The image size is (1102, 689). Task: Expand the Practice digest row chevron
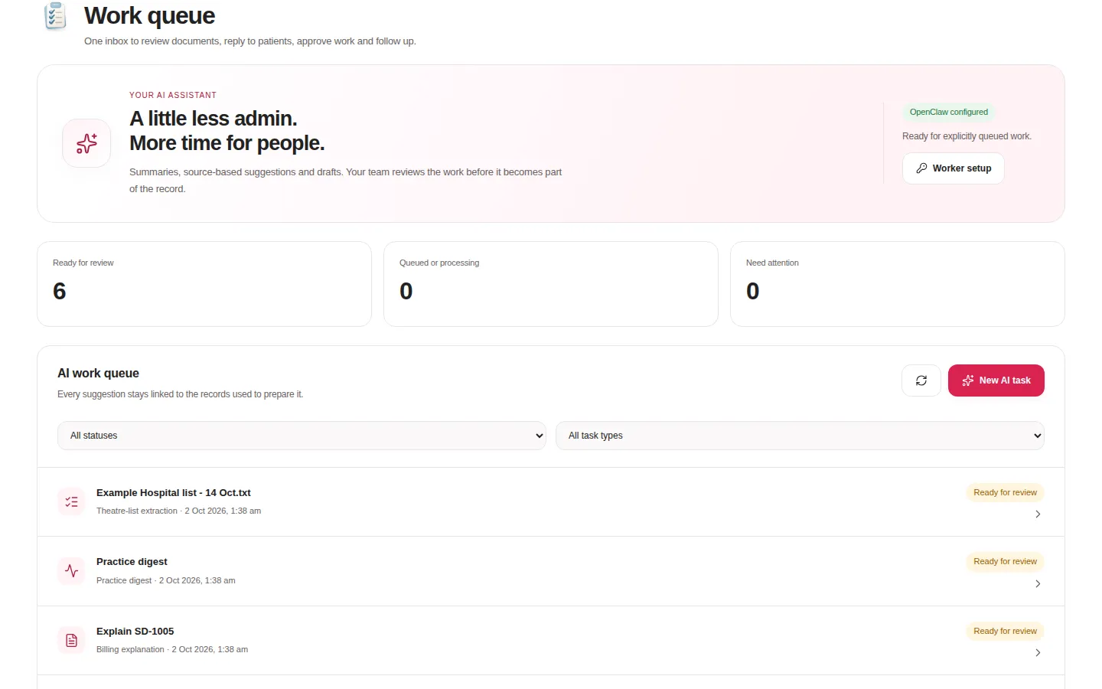[1038, 583]
